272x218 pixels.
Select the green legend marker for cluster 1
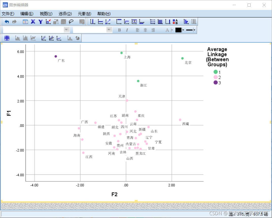(216, 72)
